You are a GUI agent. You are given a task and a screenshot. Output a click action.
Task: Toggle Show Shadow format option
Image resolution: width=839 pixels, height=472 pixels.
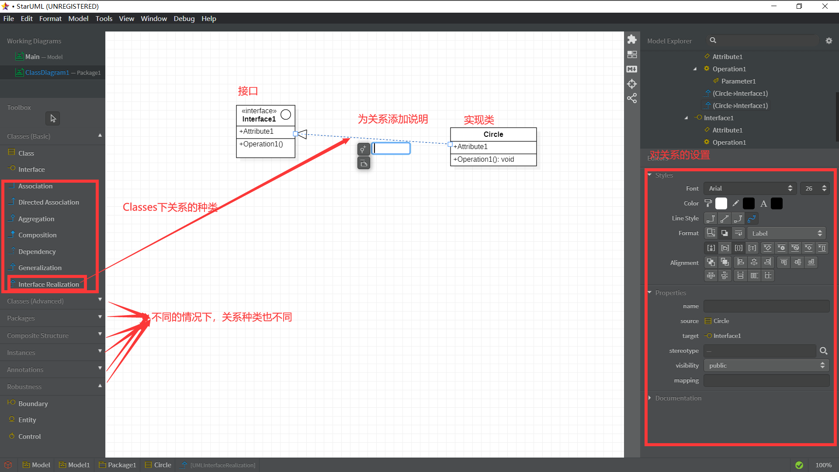(725, 233)
